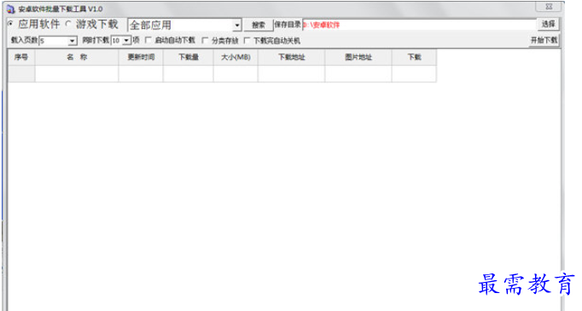The image size is (582, 311).
Task: Enable the 启动自动下载 checkbox
Action: point(148,40)
